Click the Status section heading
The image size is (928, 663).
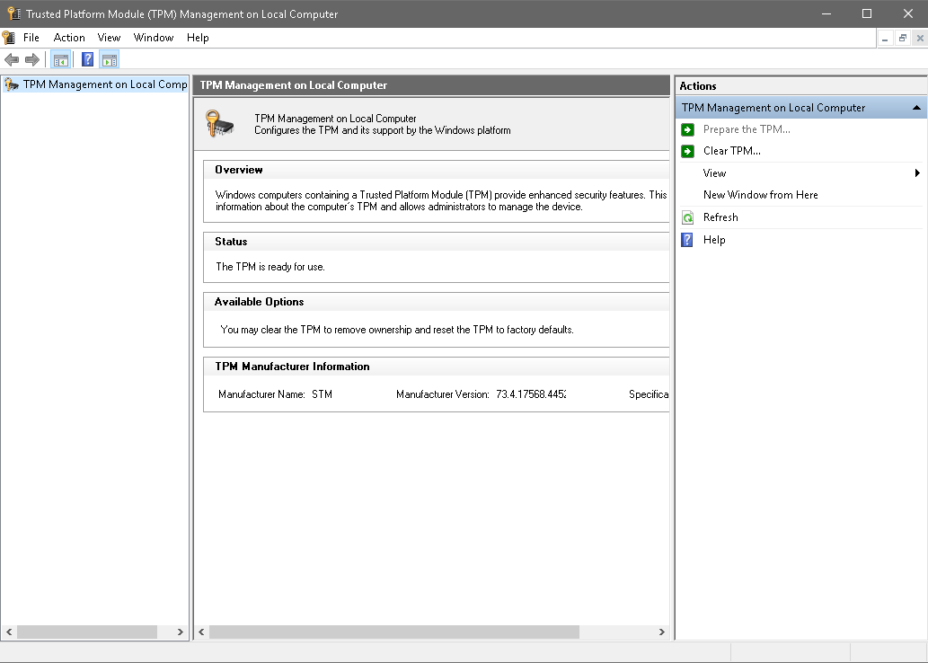pos(231,242)
